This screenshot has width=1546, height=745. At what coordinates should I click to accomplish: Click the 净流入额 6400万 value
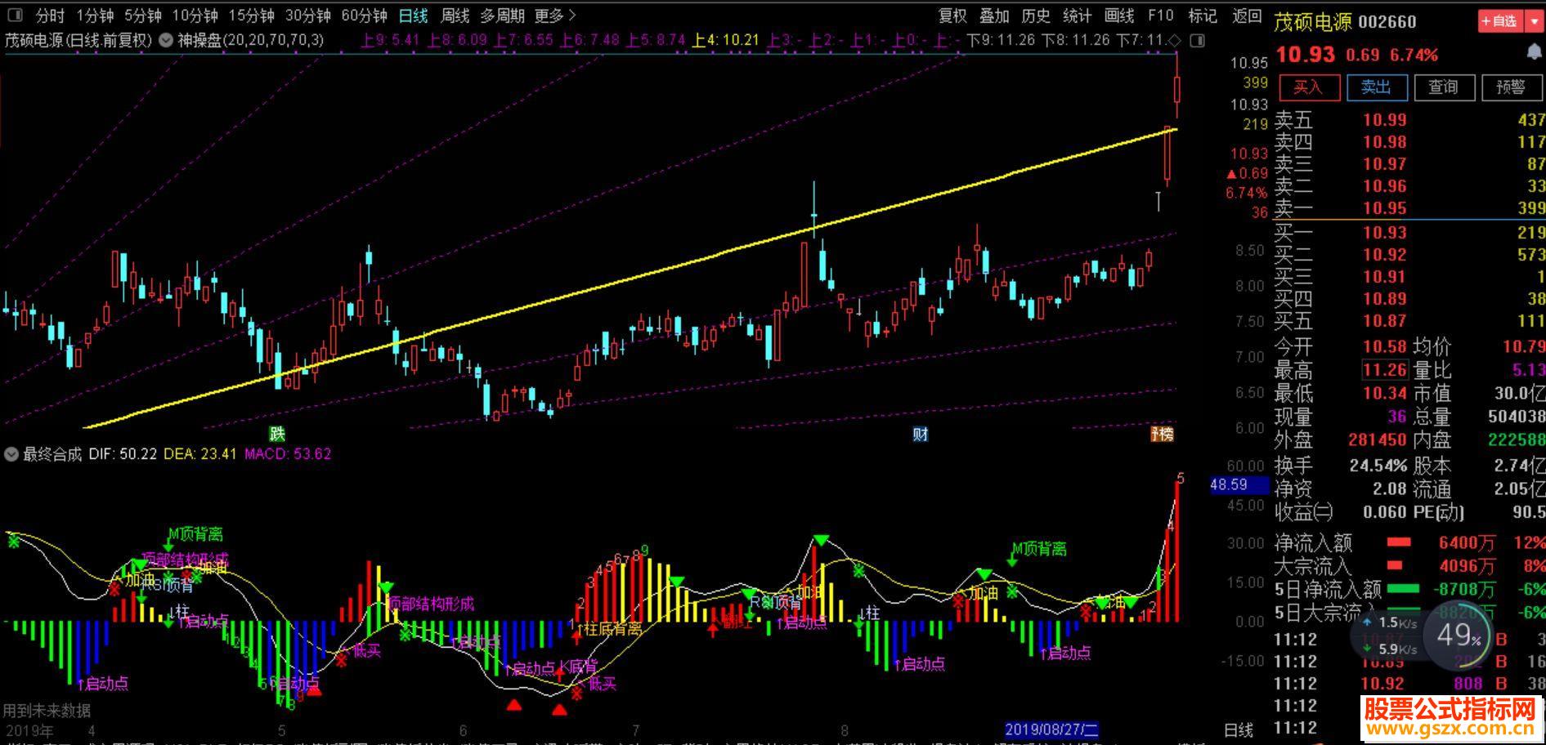click(x=1468, y=543)
